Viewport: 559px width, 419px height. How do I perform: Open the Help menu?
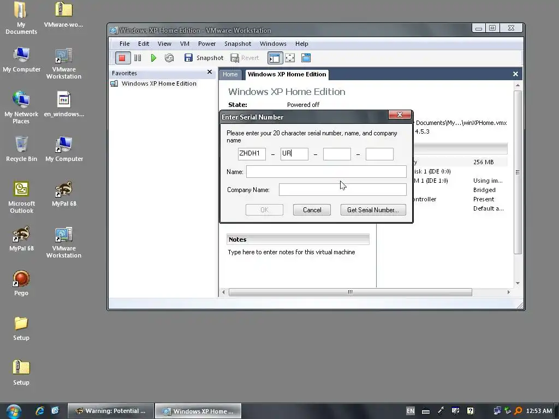coord(301,44)
